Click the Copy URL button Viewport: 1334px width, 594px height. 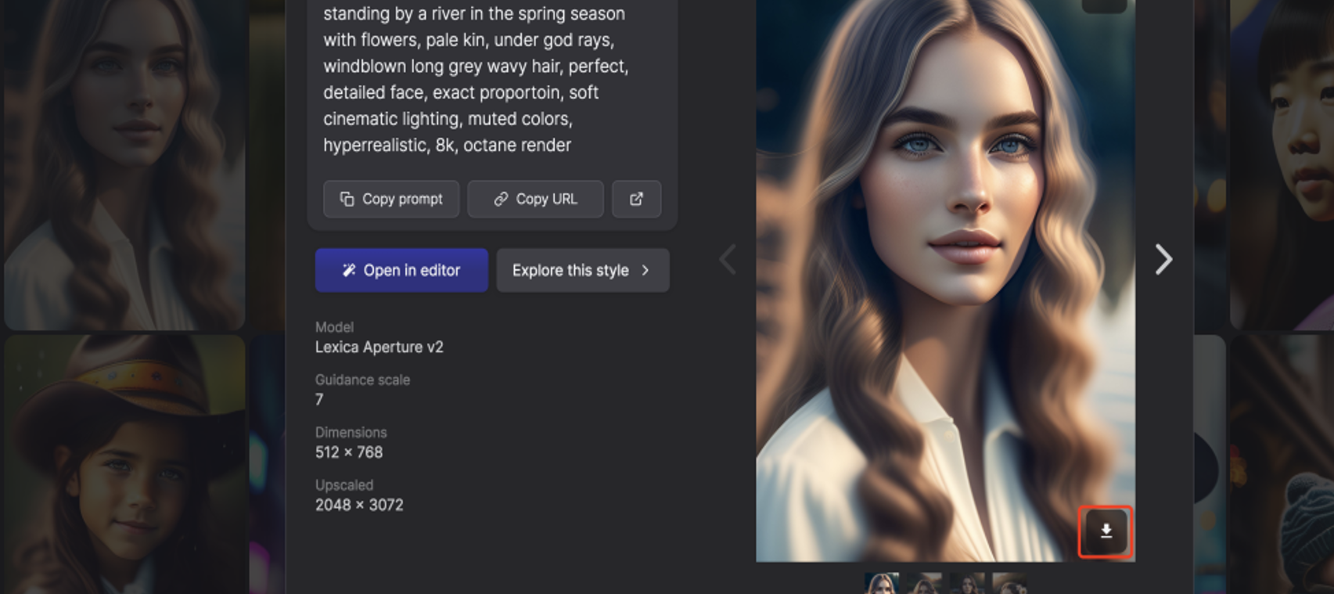click(535, 199)
